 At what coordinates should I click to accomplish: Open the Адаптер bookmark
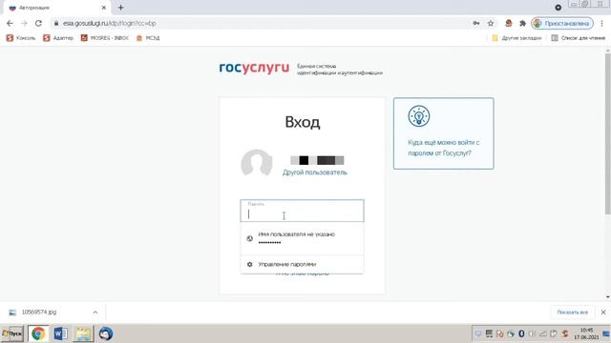pyautogui.click(x=58, y=38)
